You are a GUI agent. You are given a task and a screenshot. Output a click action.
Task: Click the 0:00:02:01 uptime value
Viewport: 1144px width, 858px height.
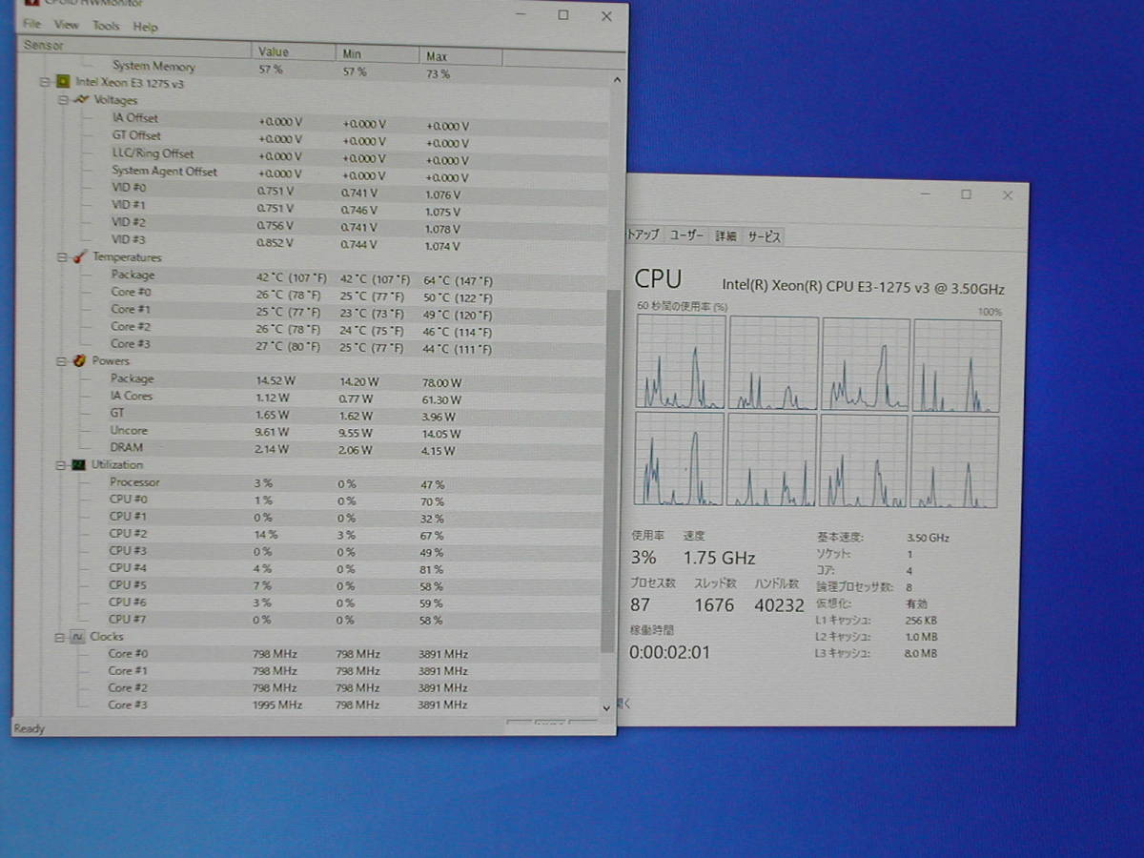point(669,653)
